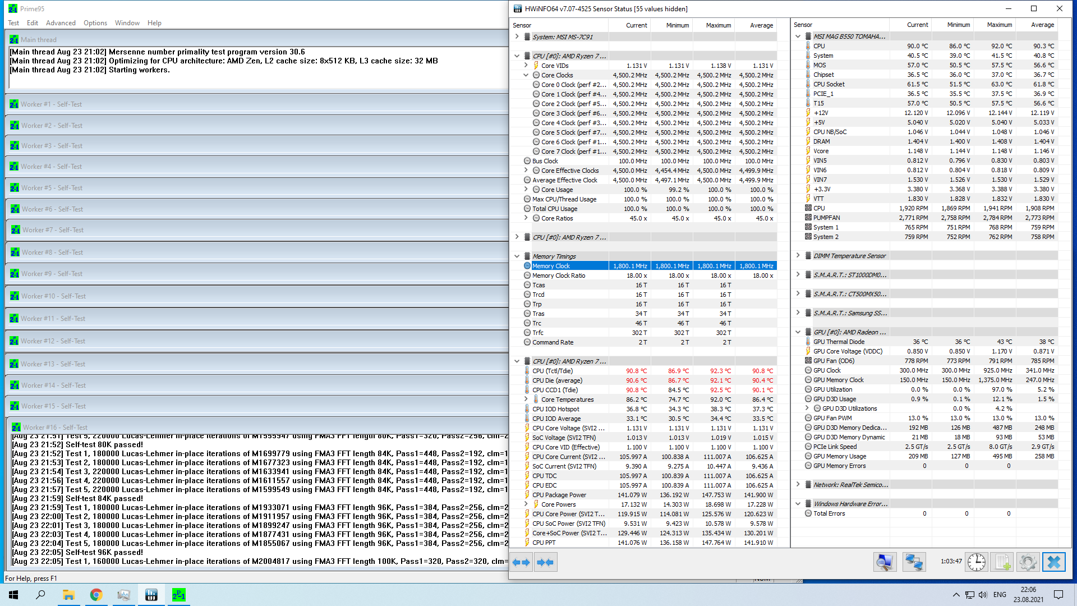This screenshot has width=1077, height=606.
Task: Expand the Core VIDs row
Action: pos(526,66)
